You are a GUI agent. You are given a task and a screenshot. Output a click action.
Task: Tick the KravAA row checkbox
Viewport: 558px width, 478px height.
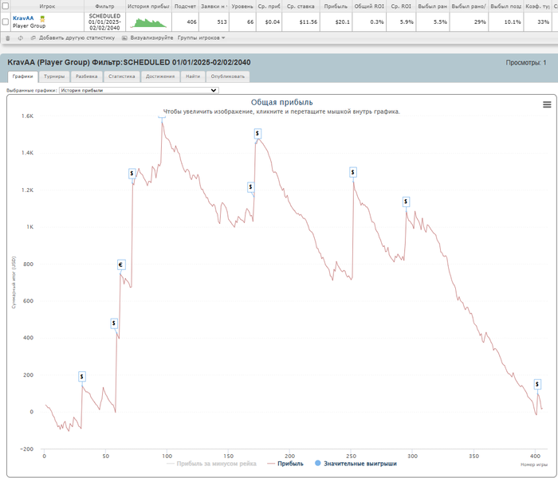[6, 22]
